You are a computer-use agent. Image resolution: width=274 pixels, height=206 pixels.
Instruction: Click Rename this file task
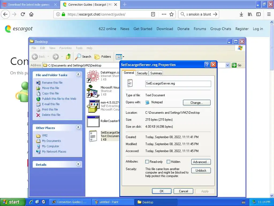point(52,83)
